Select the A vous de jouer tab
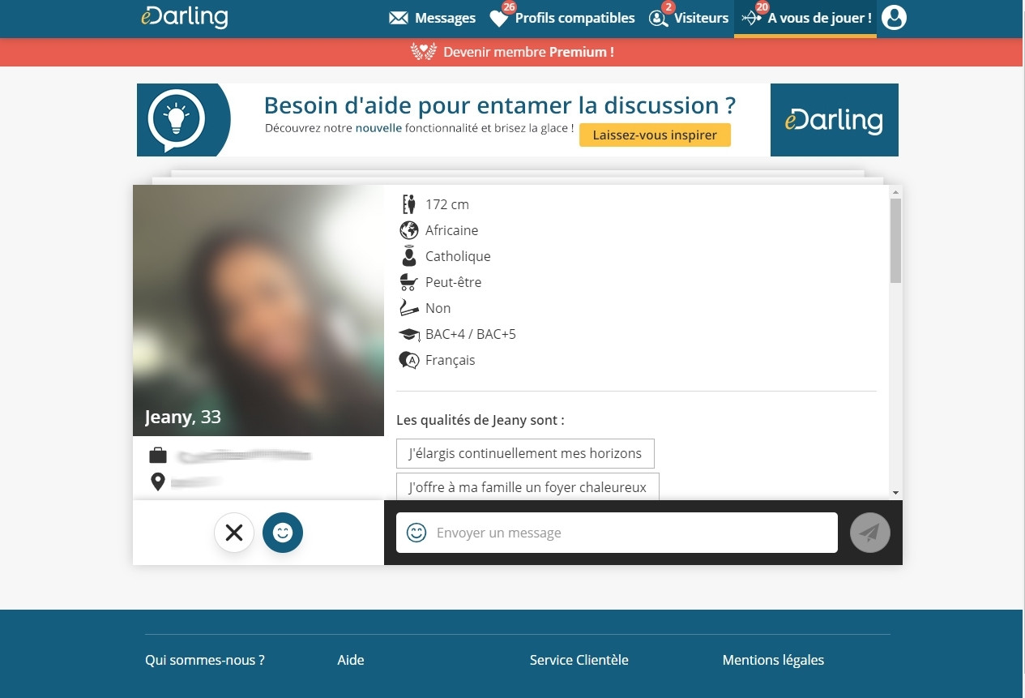 click(818, 18)
